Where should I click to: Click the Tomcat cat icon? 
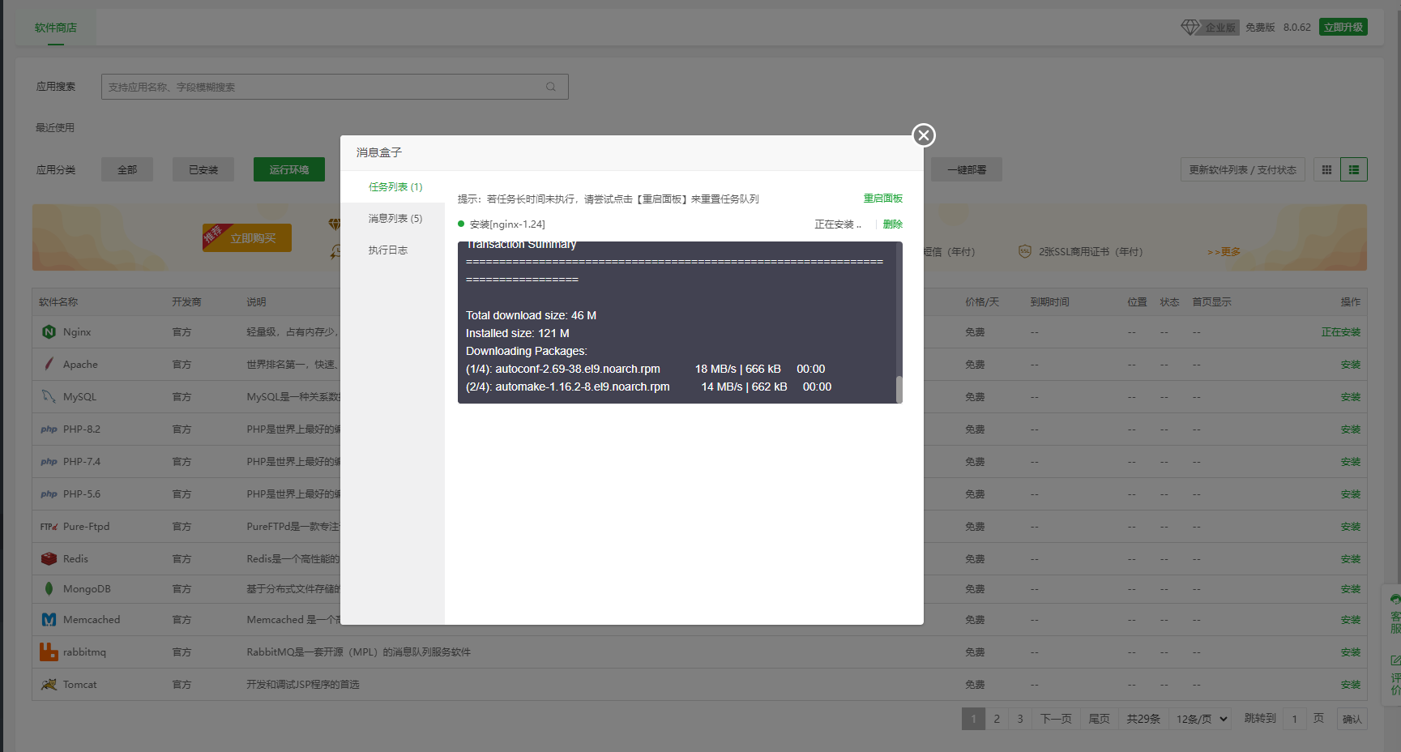49,685
